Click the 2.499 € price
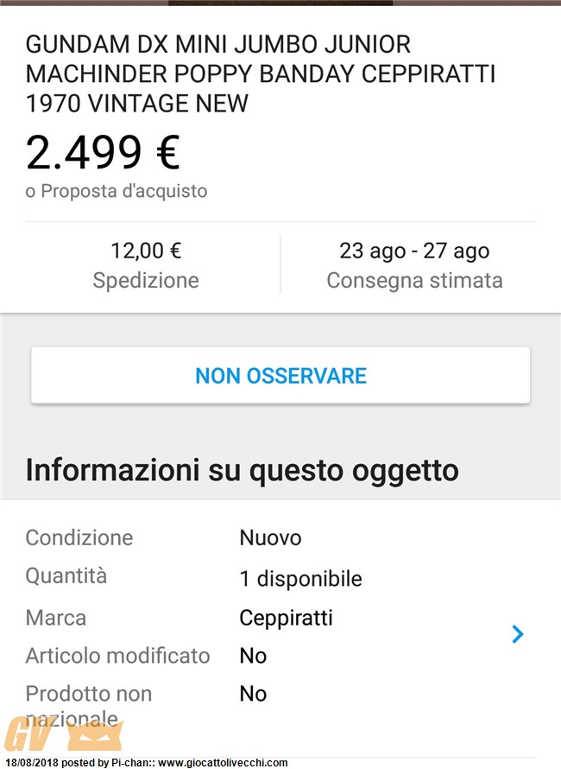 click(x=103, y=153)
